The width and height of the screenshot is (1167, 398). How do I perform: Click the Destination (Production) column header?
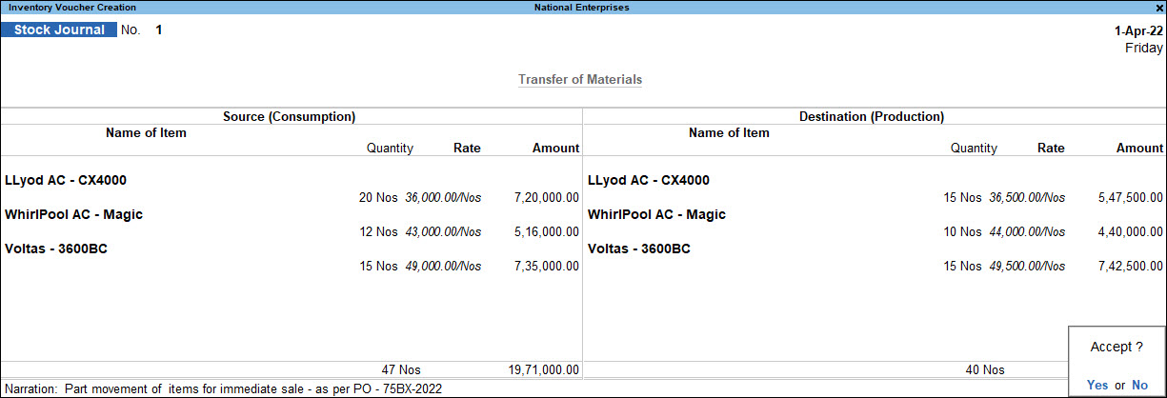pos(872,116)
